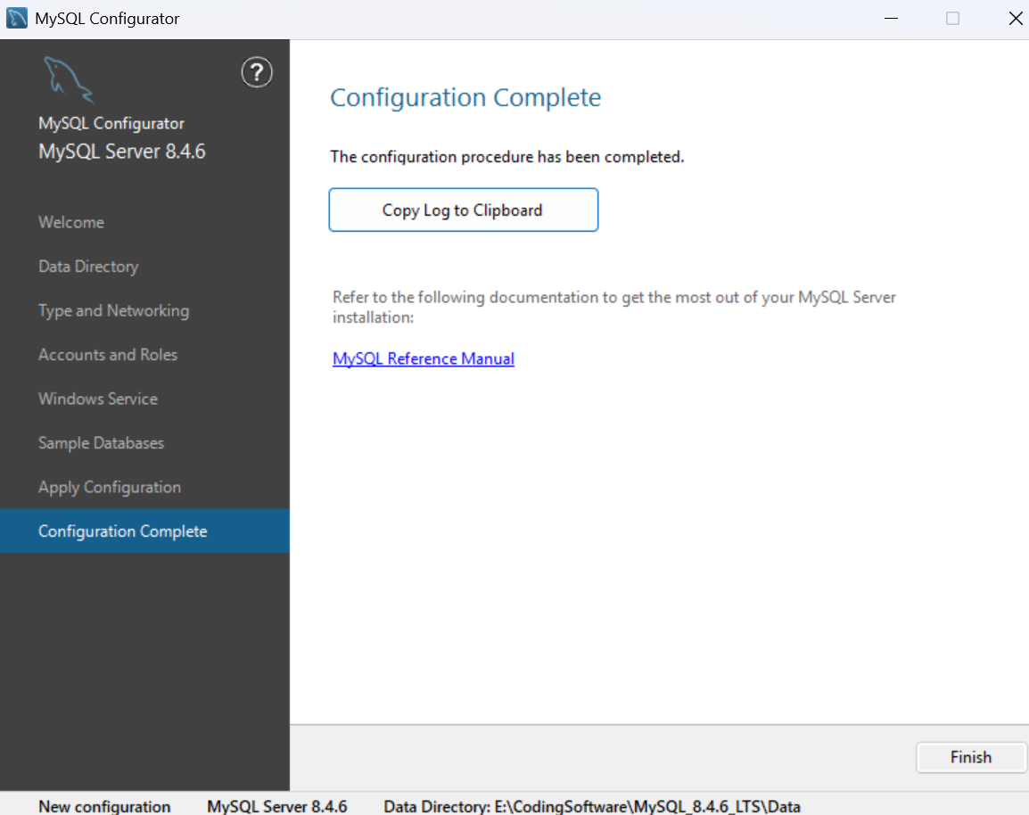Select Type and Networking in the sidebar

click(x=113, y=310)
